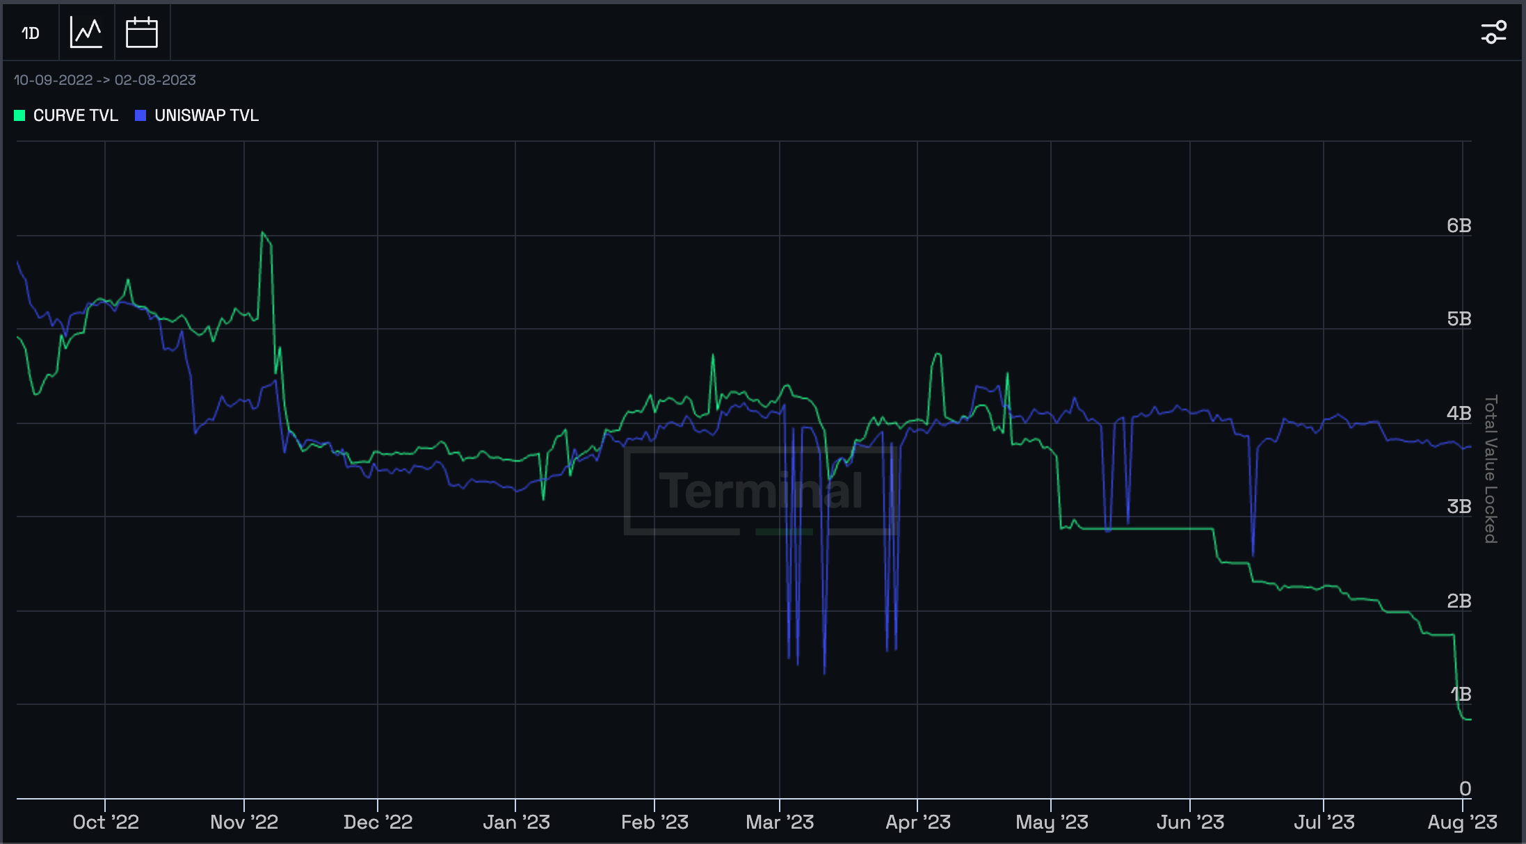
Task: Click the Total Value Locked axis title
Action: point(1490,469)
